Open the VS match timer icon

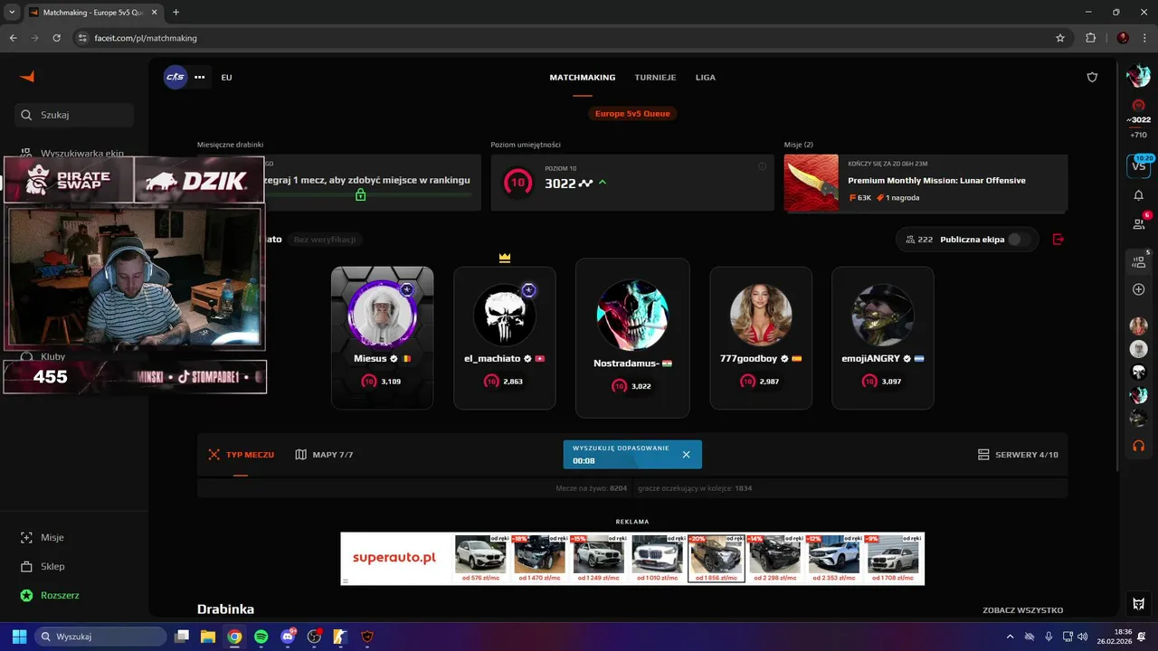click(x=1138, y=165)
